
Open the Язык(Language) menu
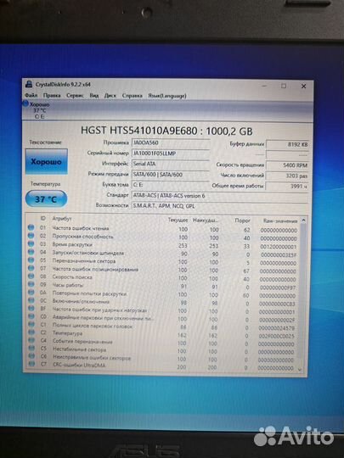click(166, 96)
